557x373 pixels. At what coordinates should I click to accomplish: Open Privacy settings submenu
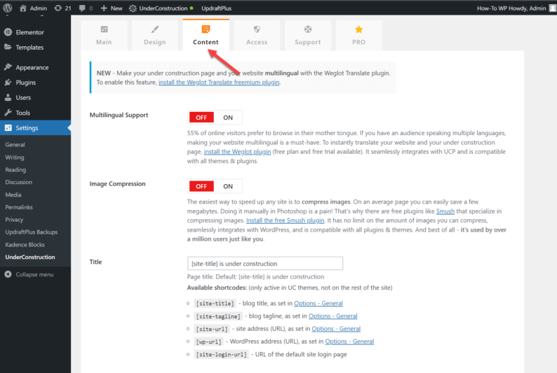tap(14, 220)
